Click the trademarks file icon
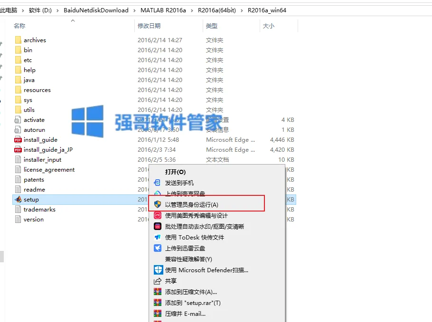 (x=18, y=210)
